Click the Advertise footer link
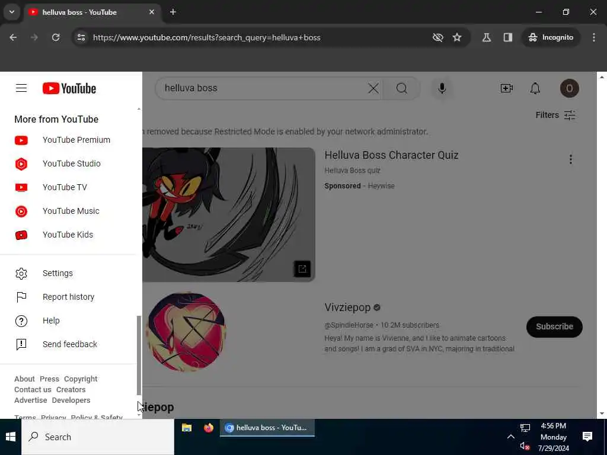The image size is (607, 455). coord(31,400)
